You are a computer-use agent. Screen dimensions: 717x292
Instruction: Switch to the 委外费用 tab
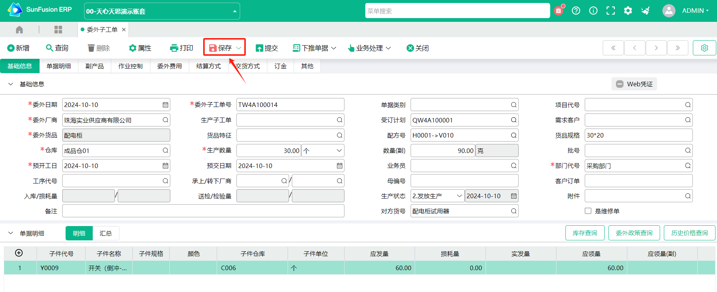click(170, 66)
